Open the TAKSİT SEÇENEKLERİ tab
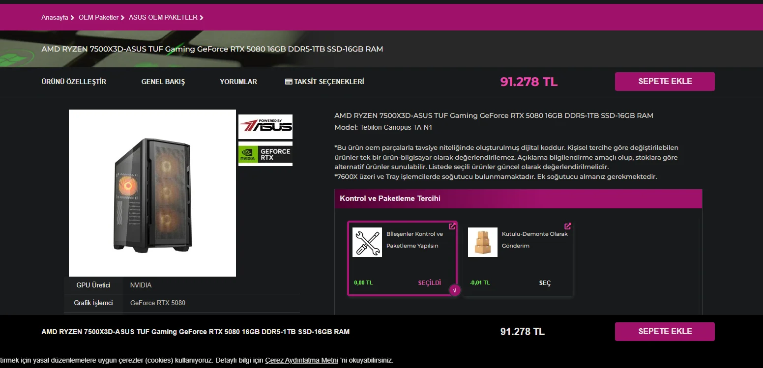The width and height of the screenshot is (763, 368). [324, 82]
